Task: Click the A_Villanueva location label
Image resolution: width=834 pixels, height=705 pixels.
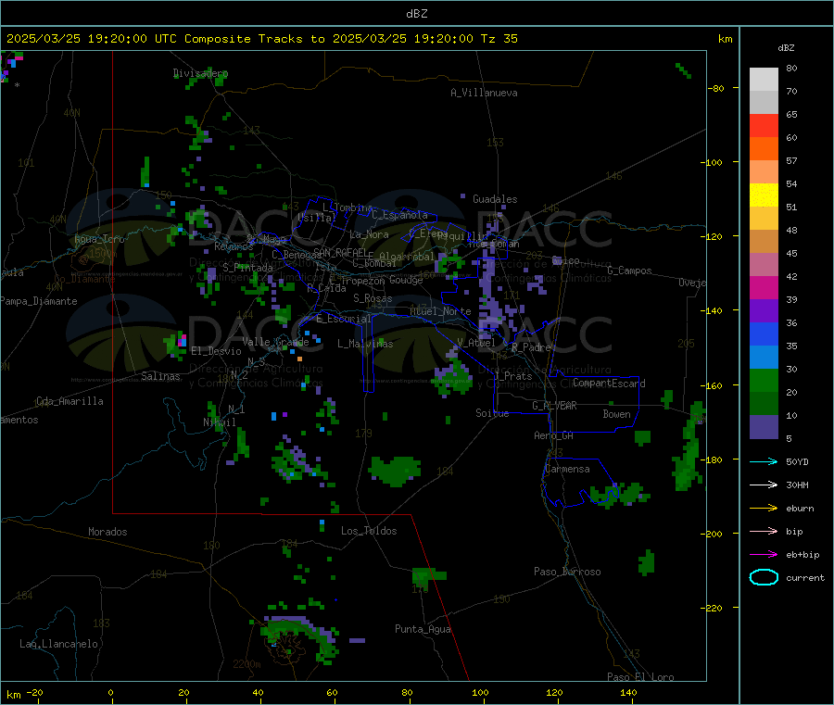Action: tap(484, 93)
